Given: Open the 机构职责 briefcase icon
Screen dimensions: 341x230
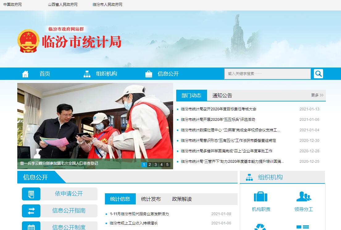Looking at the screenshot, I should coord(260,197).
